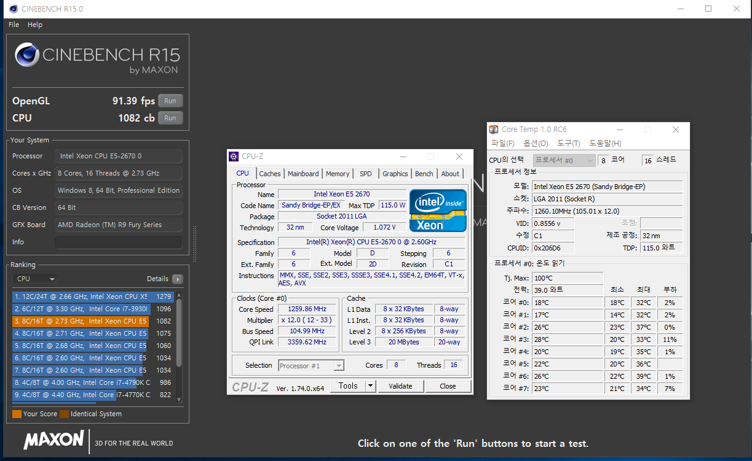Click the 코어 #3 load value 11%

click(x=670, y=339)
